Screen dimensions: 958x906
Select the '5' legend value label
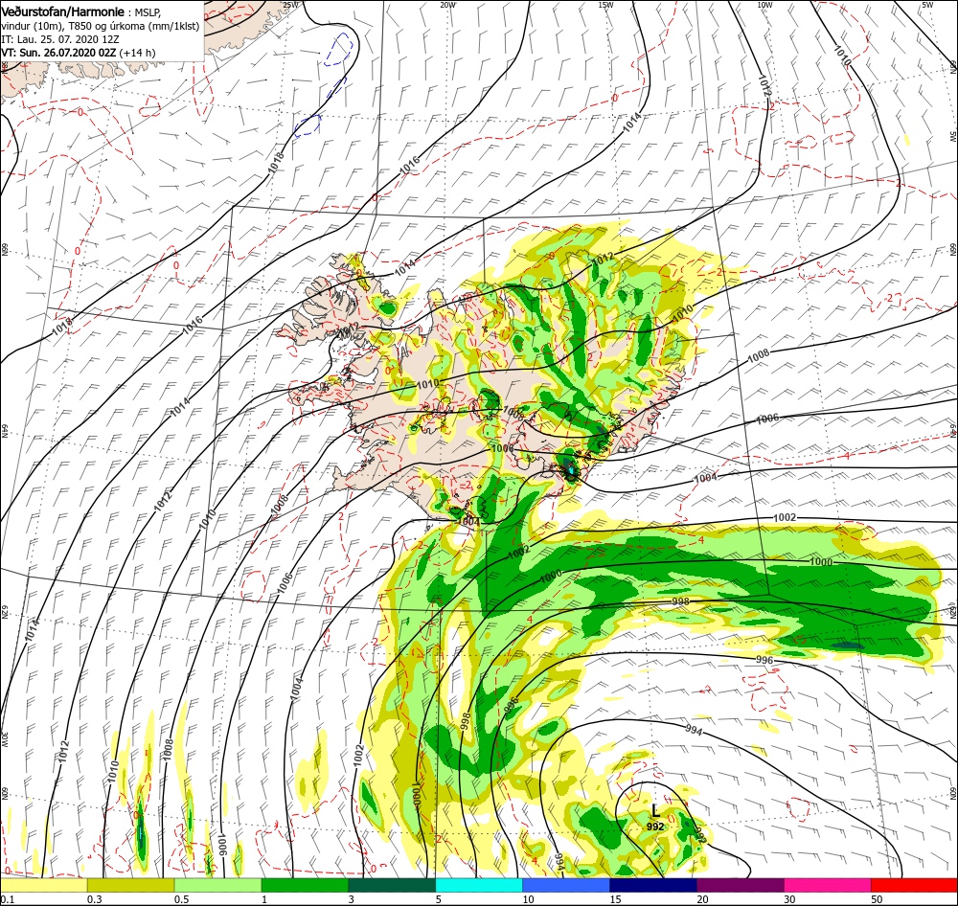pos(439,899)
